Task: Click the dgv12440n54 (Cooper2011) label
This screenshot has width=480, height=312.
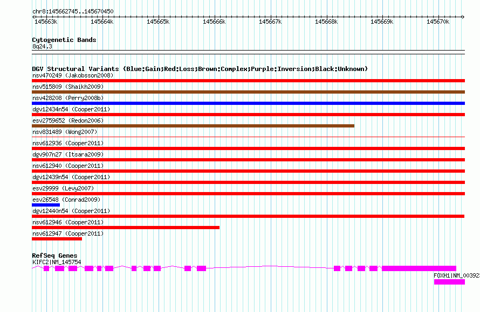Action: pos(71,211)
